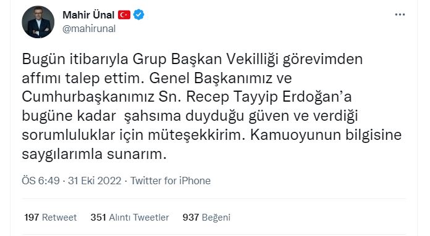Click the phrase "affımı talep ettim"
430x236 pixels.
83,78
